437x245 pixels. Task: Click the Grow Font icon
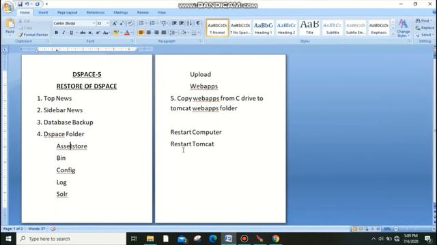(x=114, y=24)
